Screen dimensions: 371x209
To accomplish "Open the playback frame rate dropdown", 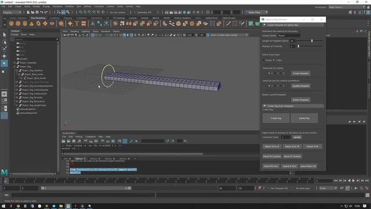I will pos(328,188).
